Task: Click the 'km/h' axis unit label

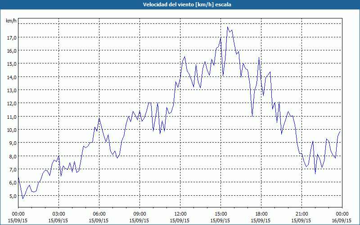Action: 11,21
